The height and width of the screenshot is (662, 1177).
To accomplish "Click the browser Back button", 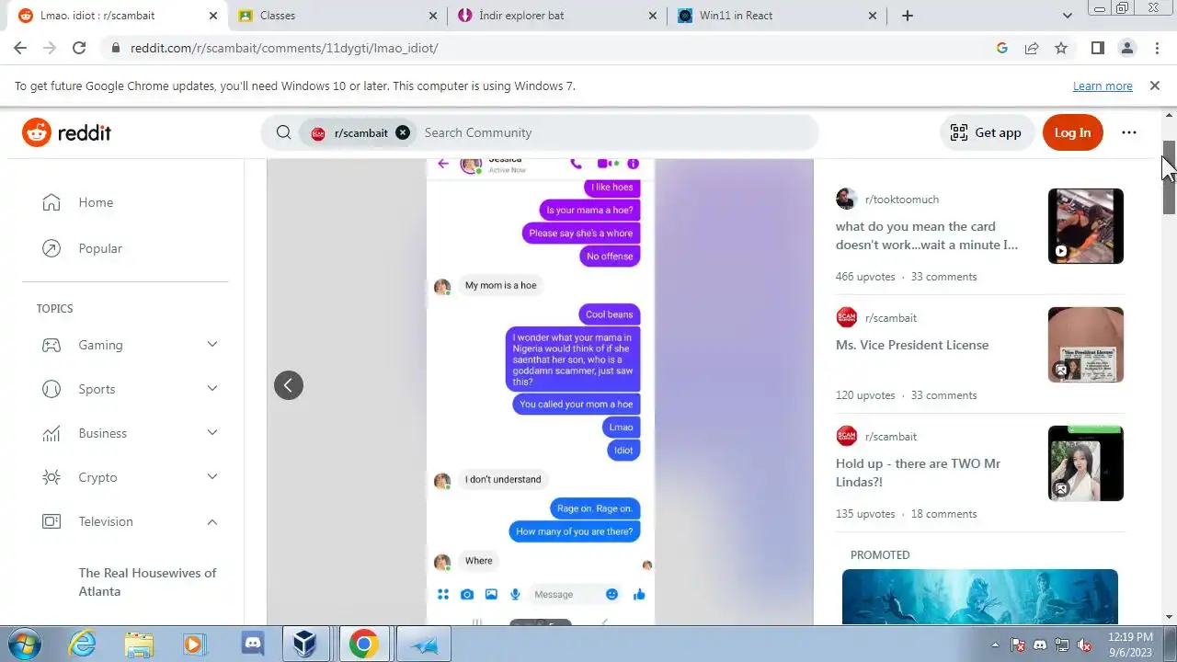I will [x=20, y=48].
